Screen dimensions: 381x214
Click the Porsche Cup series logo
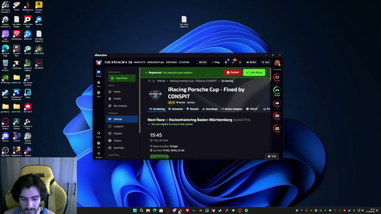pyautogui.click(x=155, y=95)
